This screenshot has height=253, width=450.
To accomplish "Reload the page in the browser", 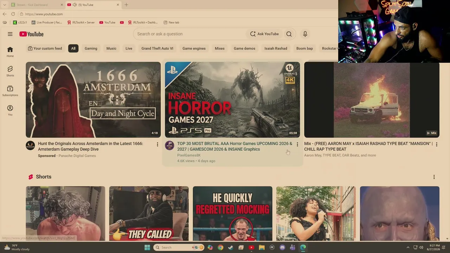I will [x=13, y=14].
